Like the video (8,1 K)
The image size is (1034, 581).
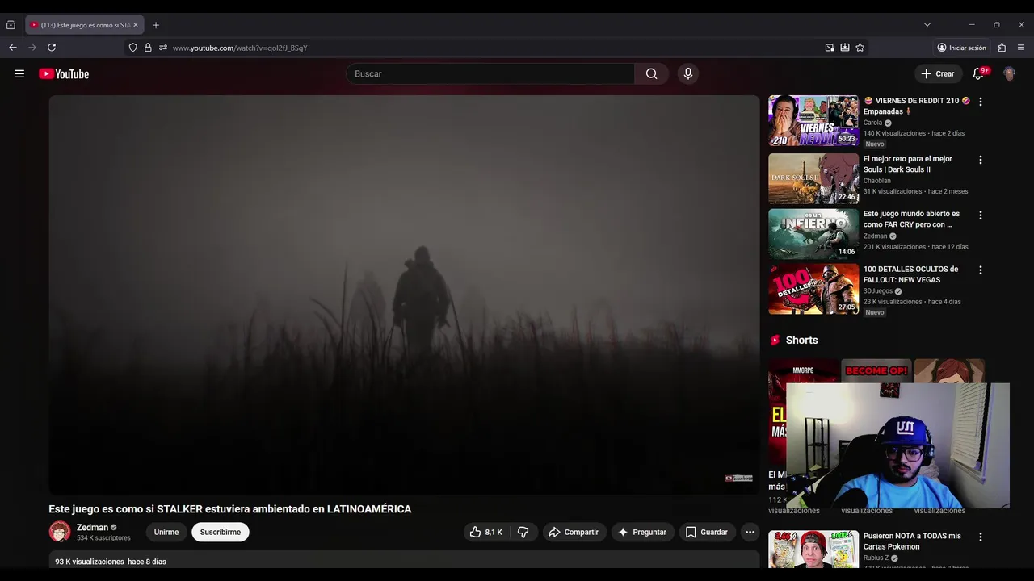point(485,532)
